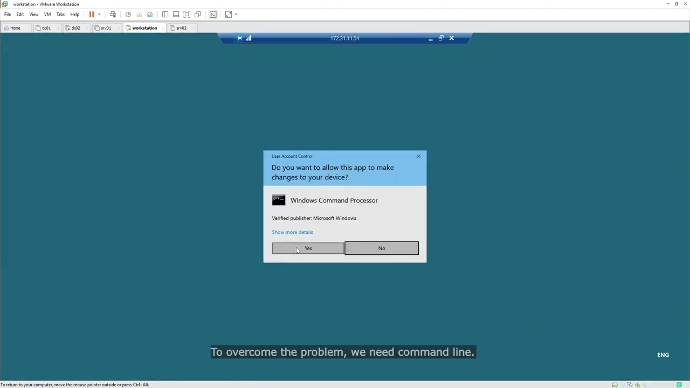This screenshot has height=388, width=690.
Task: Click No in the User Account Control dialog
Action: (382, 248)
